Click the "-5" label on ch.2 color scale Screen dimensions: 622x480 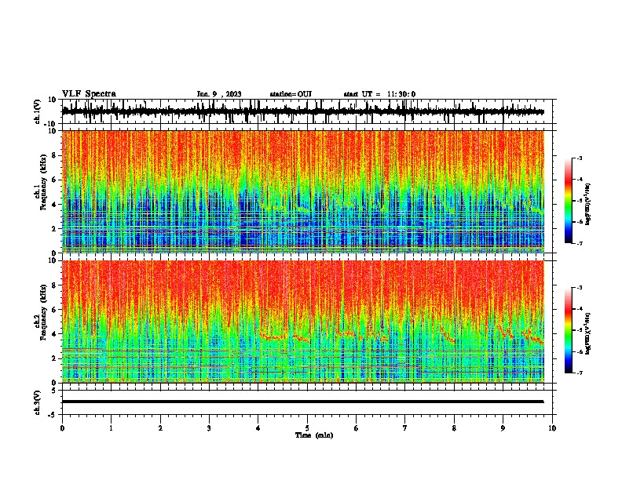580,330
